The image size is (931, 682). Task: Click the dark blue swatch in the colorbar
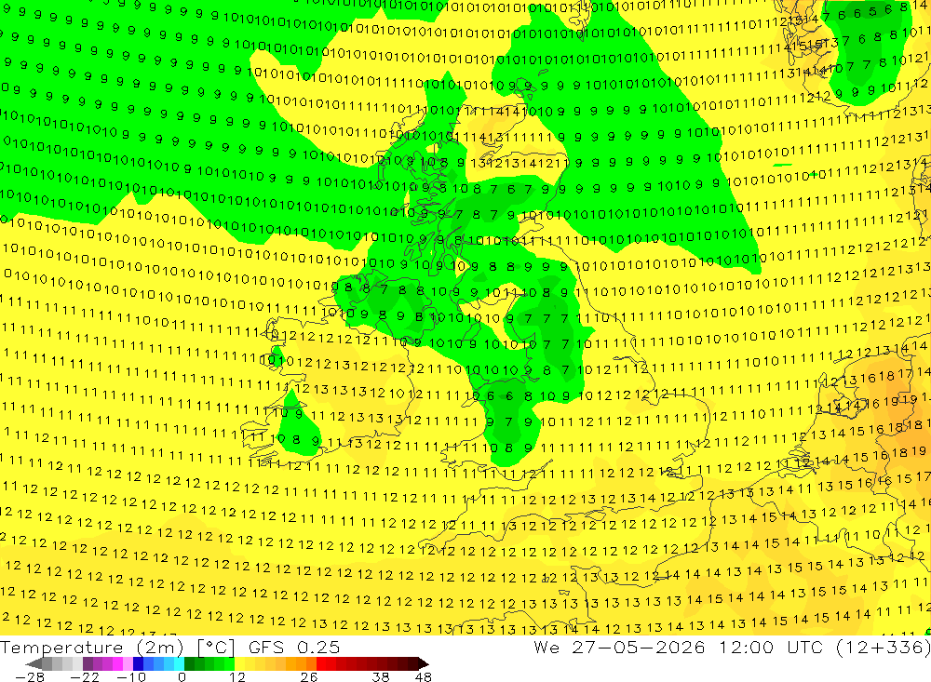point(138,663)
